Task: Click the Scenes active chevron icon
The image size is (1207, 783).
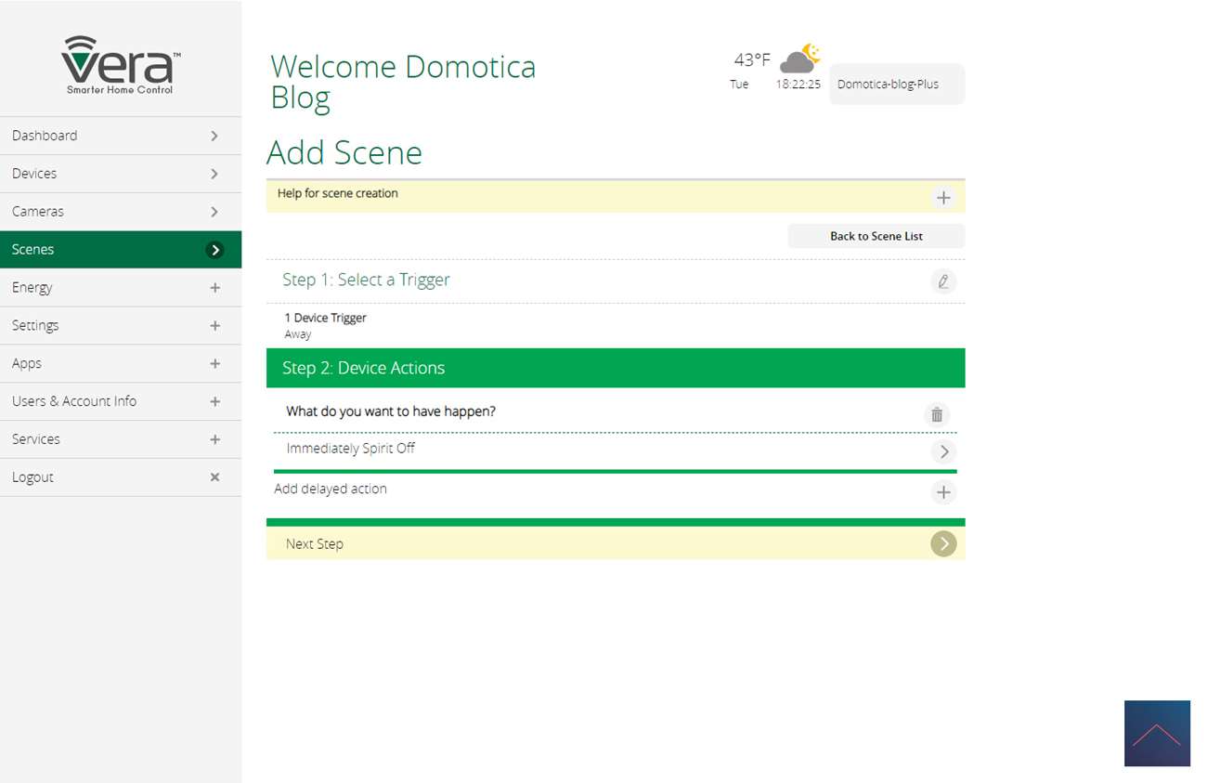Action: tap(214, 250)
